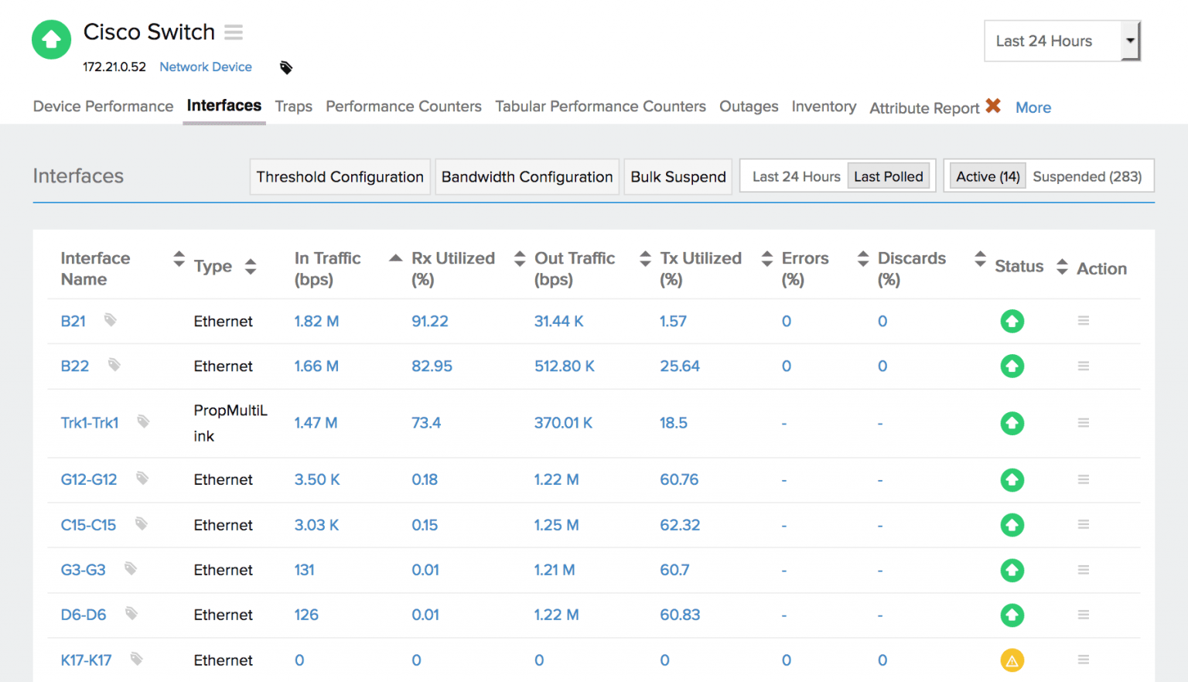Click the Threshold Configuration button
Image resolution: width=1188 pixels, height=682 pixels.
click(340, 176)
